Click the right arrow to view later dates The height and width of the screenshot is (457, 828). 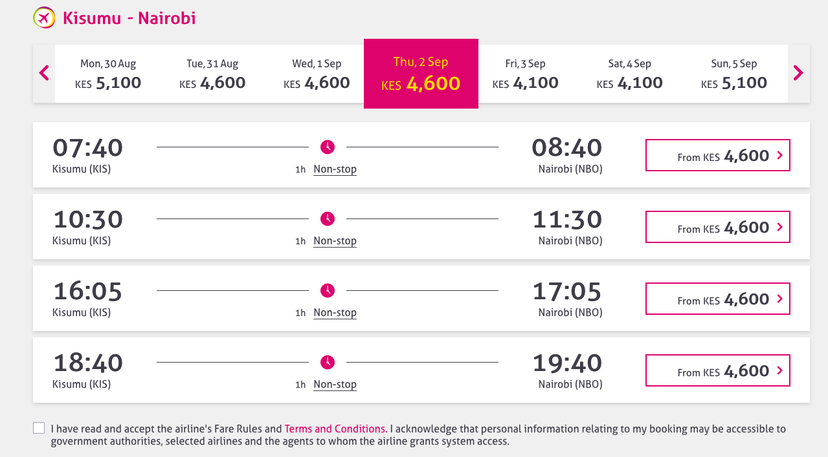coord(798,73)
